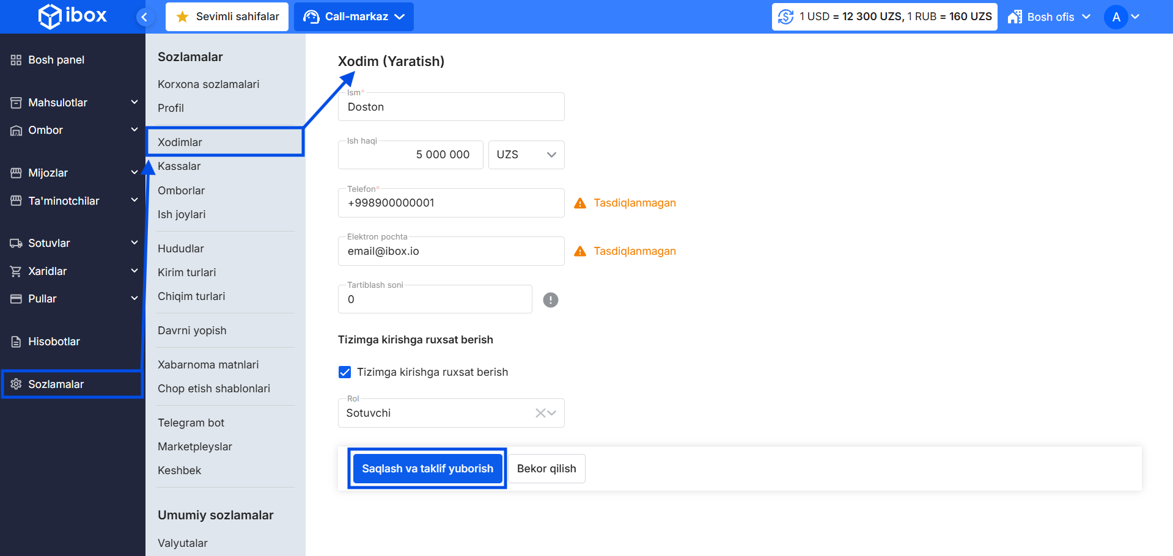Expand the Rol dropdown chevron
The height and width of the screenshot is (556, 1173).
point(553,413)
